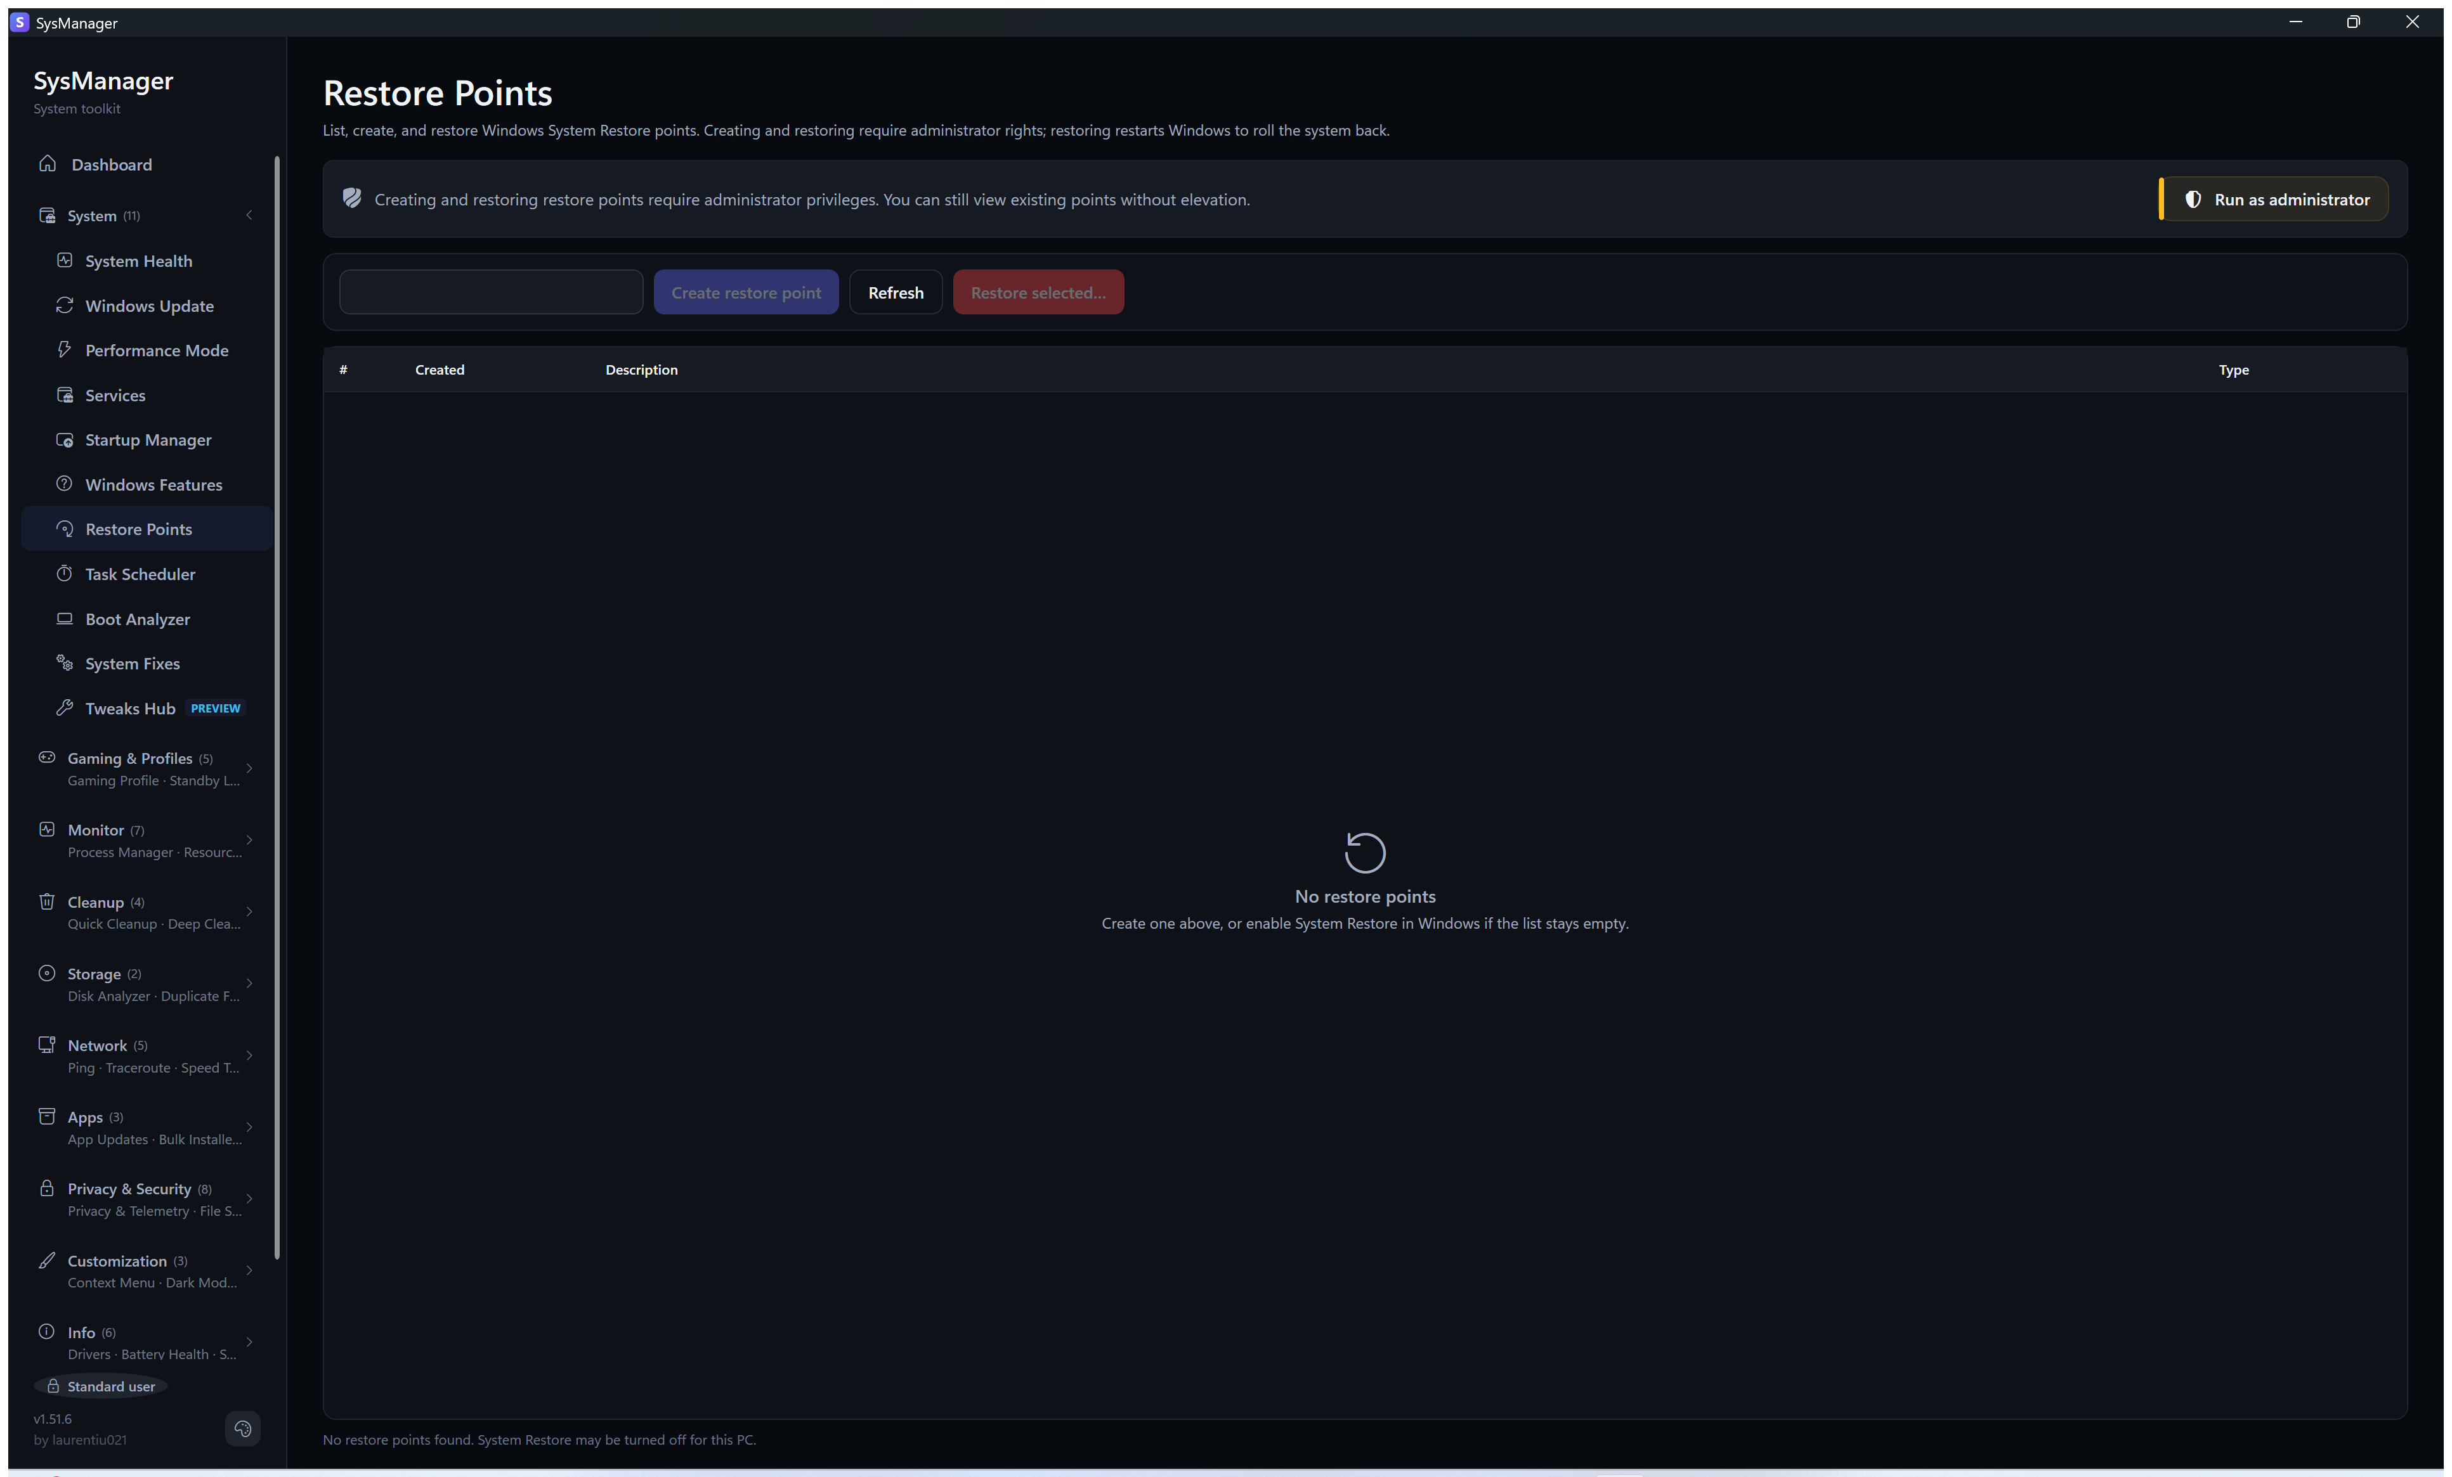Go to System Health page
Viewport: 2452px width, 1477px height.
point(147,261)
